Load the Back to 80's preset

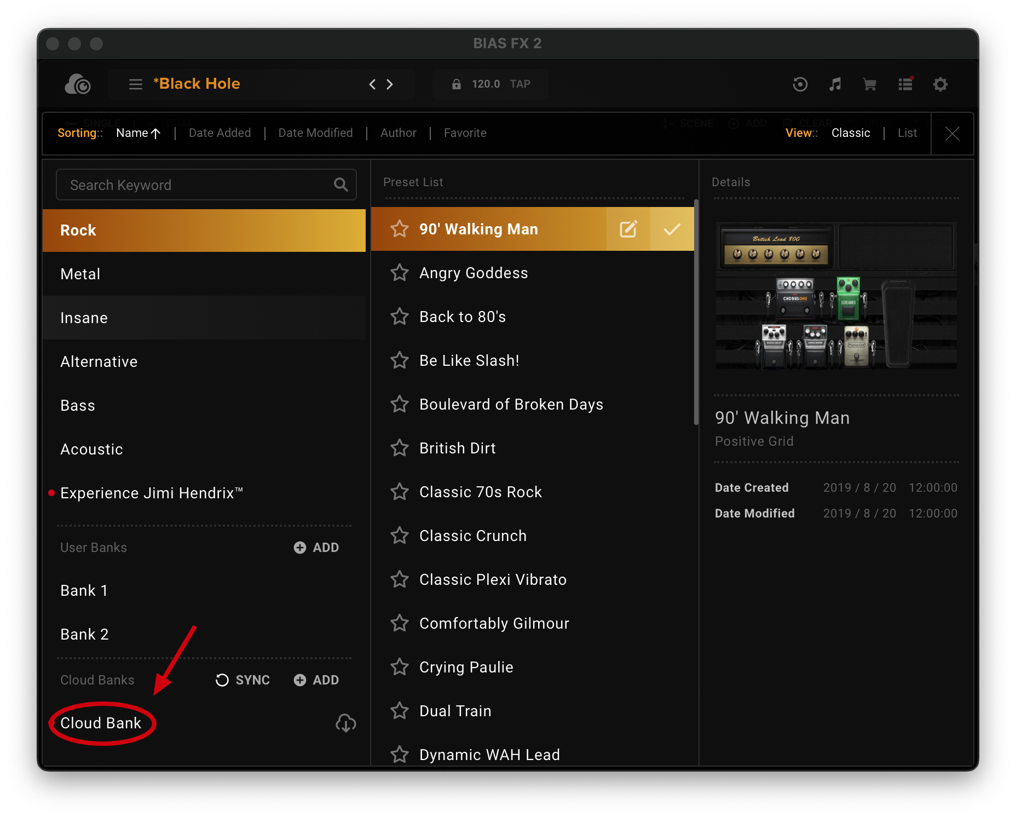(x=532, y=317)
